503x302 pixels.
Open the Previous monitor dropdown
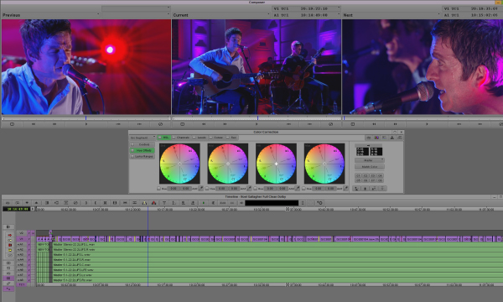tap(50, 15)
